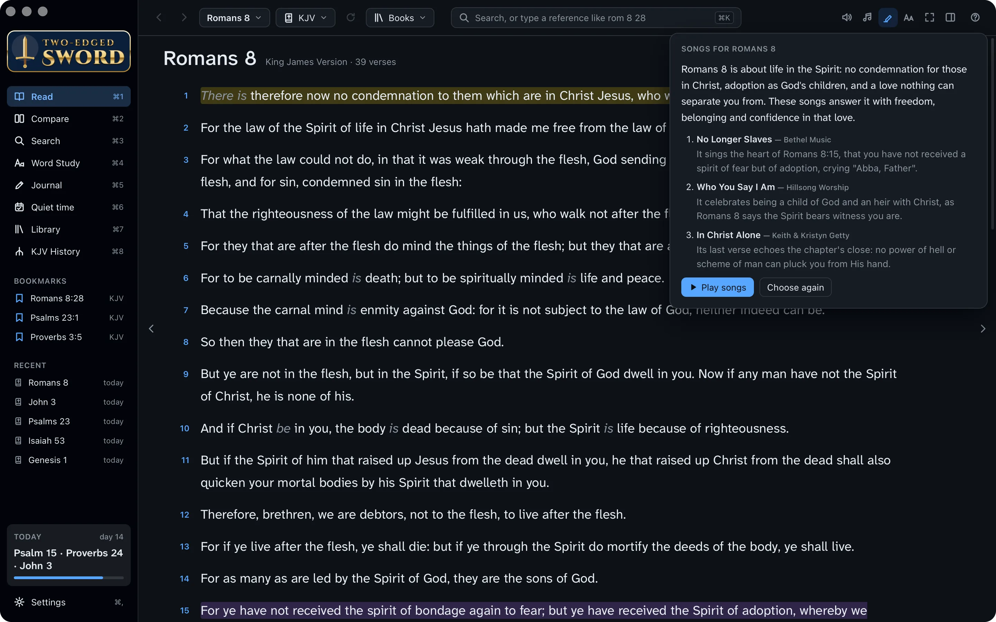Screen dimensions: 996x622
Task: Open Search in the sidebar
Action: (69, 141)
